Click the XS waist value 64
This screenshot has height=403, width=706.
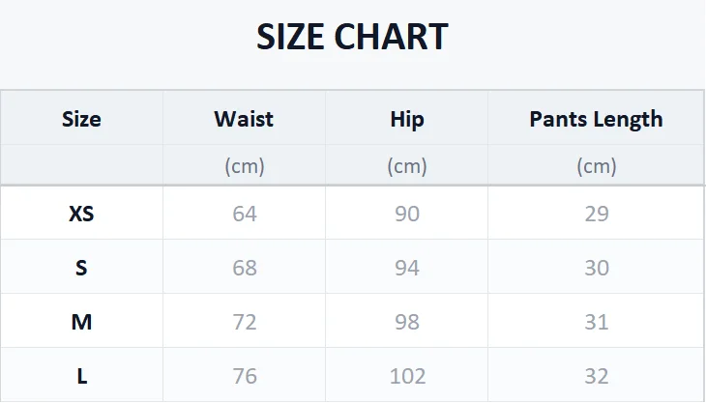click(x=245, y=214)
